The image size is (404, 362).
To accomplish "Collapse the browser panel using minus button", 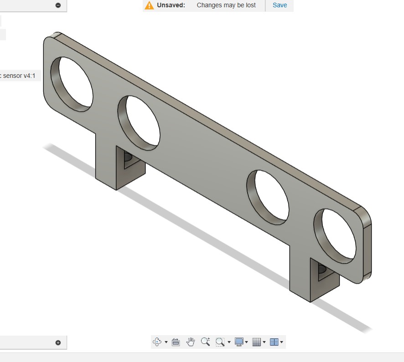I will point(57,5).
